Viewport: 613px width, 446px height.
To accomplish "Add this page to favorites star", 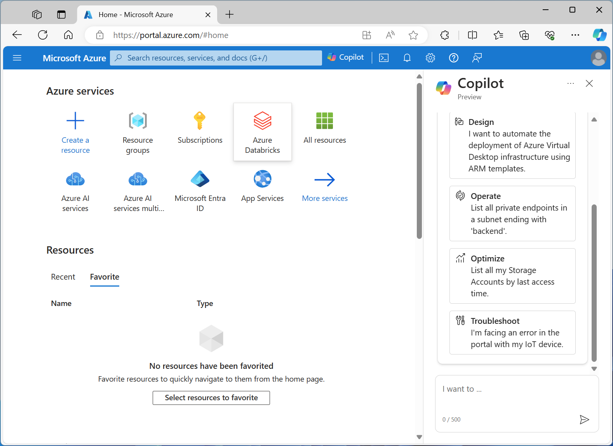I will [413, 35].
